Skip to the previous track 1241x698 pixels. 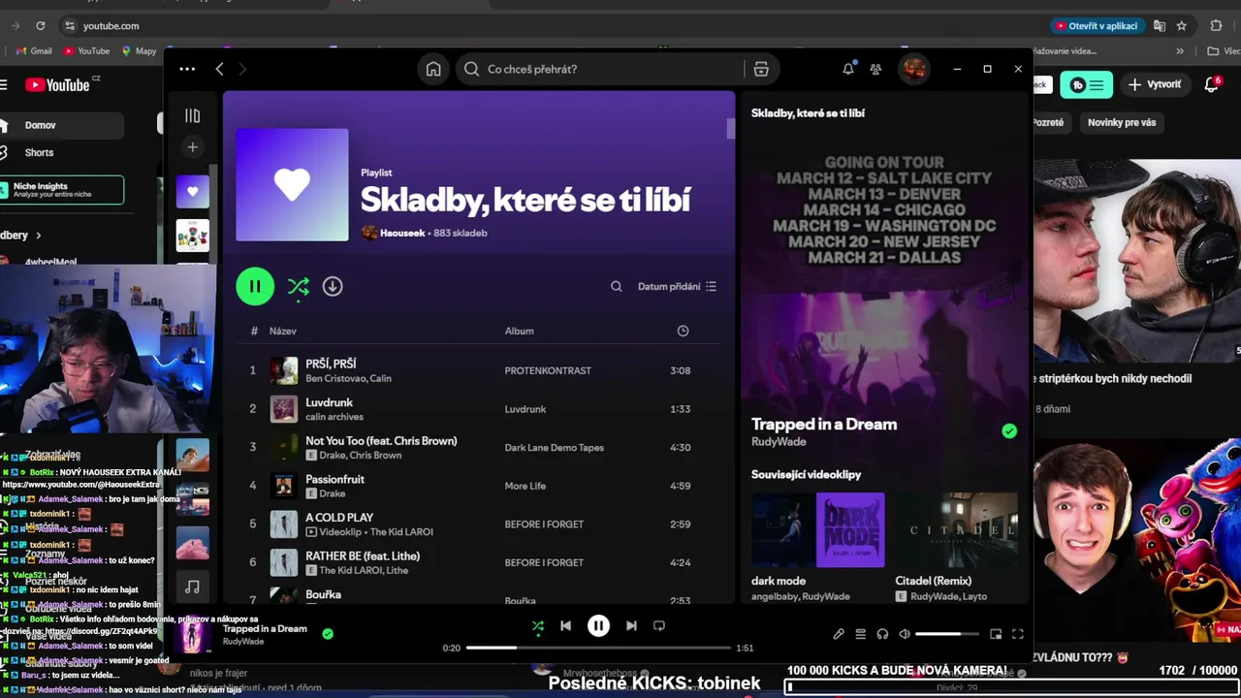click(565, 626)
